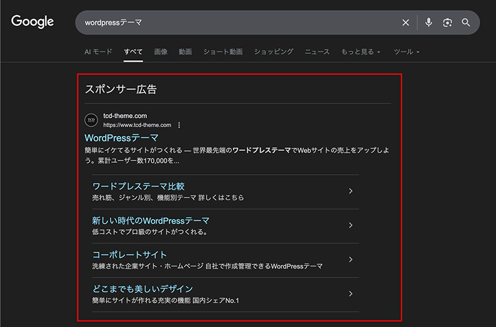Click text 洗練された企業サイト・ホームページ

[x=148, y=266]
